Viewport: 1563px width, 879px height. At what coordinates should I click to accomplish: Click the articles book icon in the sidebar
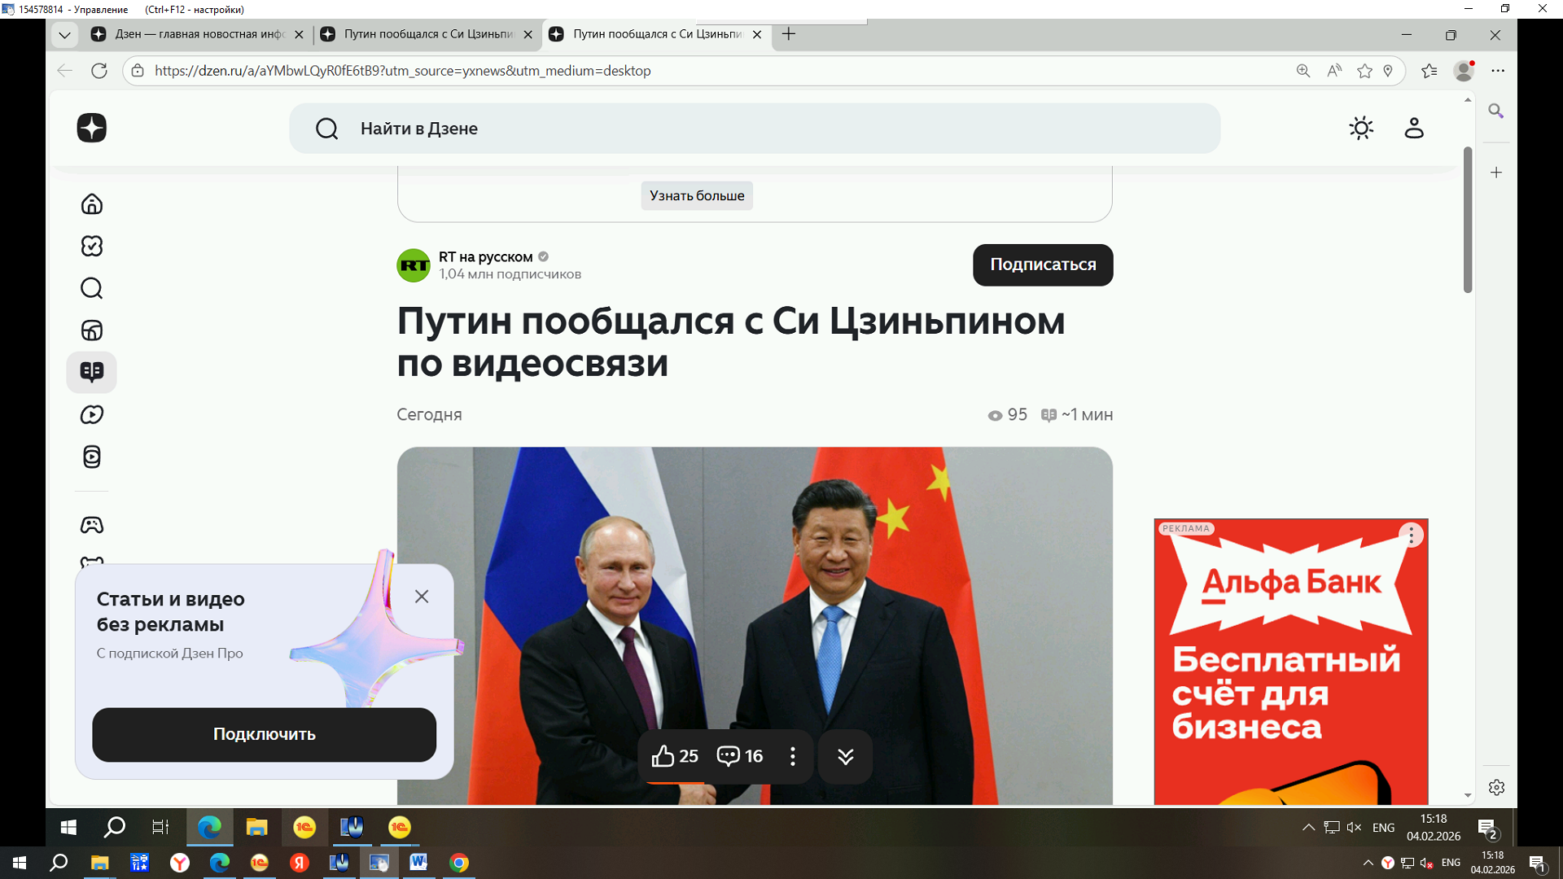92,372
